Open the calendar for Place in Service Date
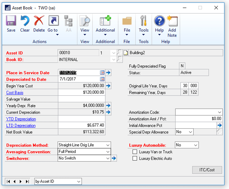Viewport: 229px width, 189px height. (x=102, y=72)
